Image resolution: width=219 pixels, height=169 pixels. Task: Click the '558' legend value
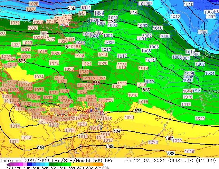coord(72,168)
